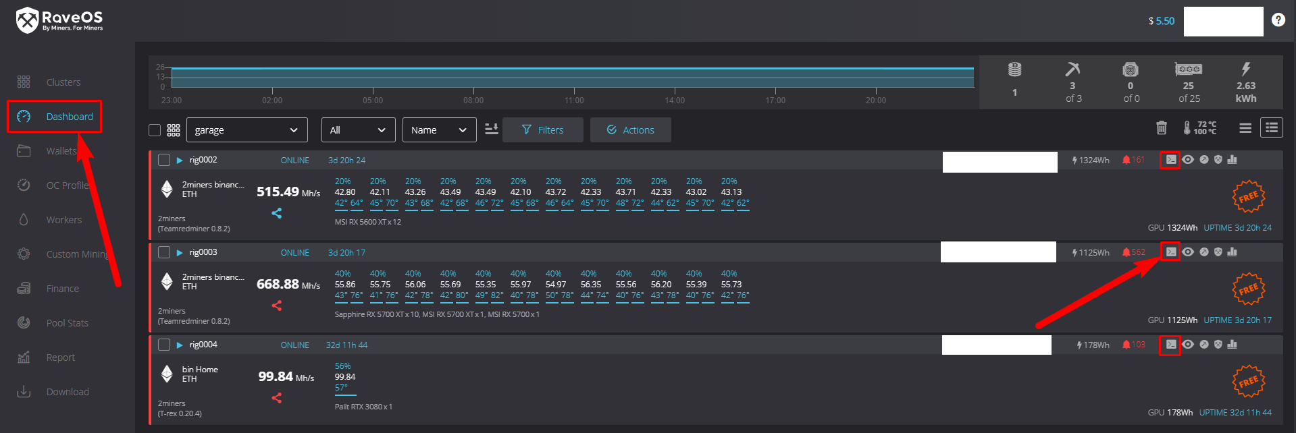Click the Filters button

[542, 130]
